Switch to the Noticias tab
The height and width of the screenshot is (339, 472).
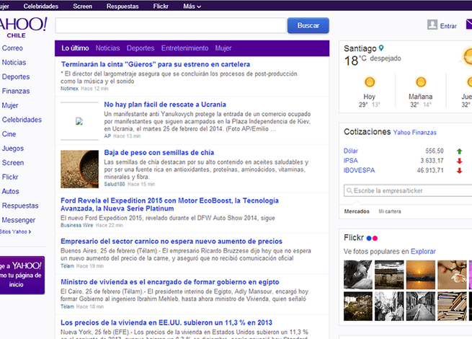coord(107,48)
